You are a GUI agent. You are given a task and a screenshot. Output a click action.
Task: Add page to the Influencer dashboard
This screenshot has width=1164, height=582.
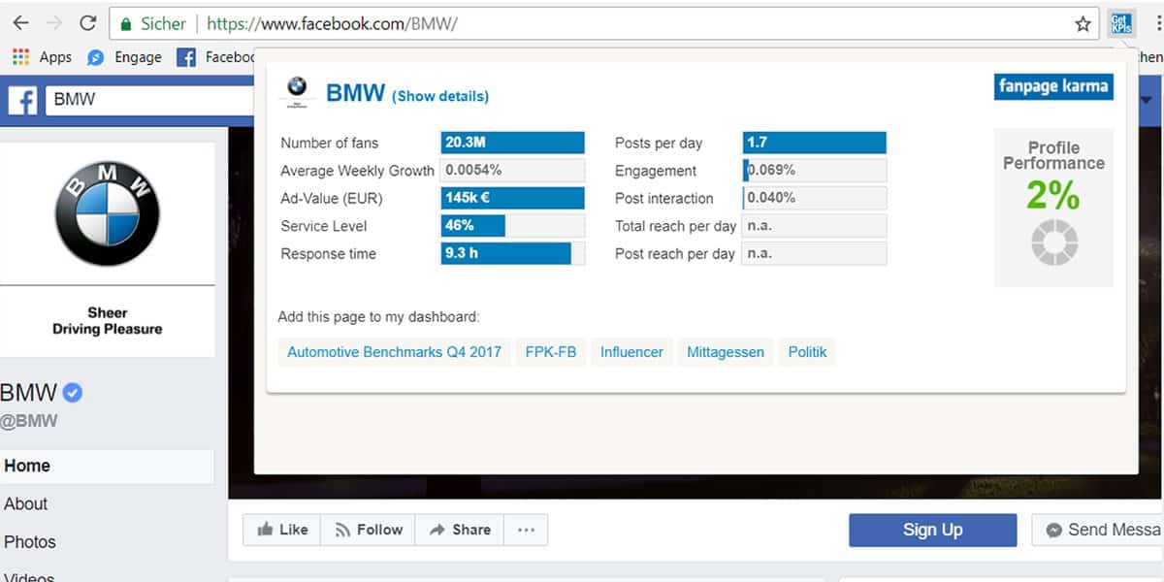631,352
